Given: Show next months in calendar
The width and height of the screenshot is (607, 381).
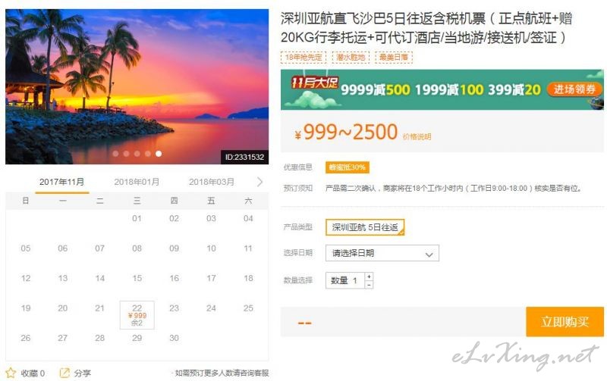Looking at the screenshot, I should coord(259,182).
